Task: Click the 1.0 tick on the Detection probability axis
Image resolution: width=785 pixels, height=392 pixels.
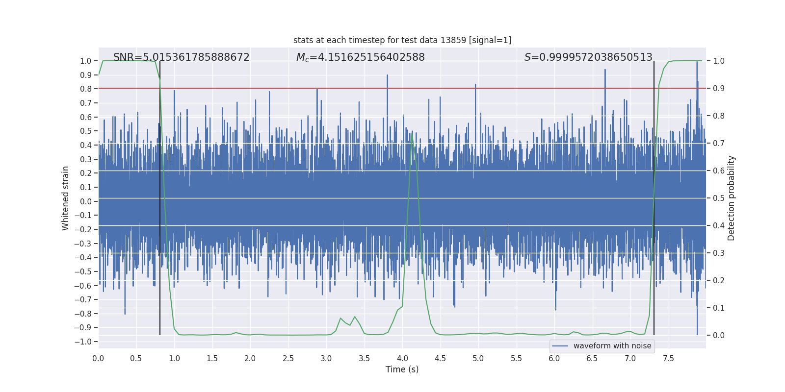Action: click(x=719, y=61)
